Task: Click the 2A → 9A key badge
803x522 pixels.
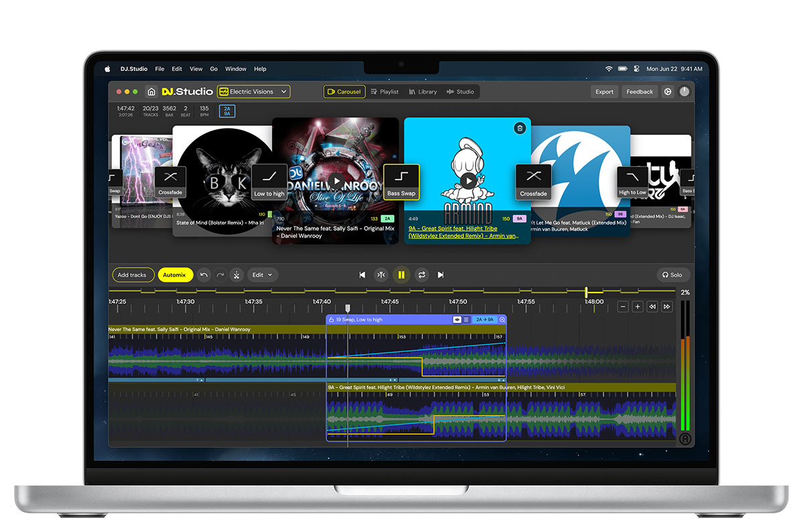Action: (x=484, y=320)
